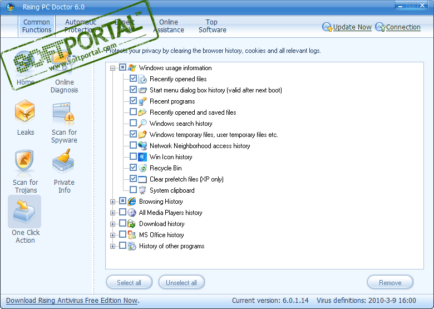Click the Current version 6.0.1.14 text
Image resolution: width=434 pixels, height=309 pixels.
coord(270,301)
